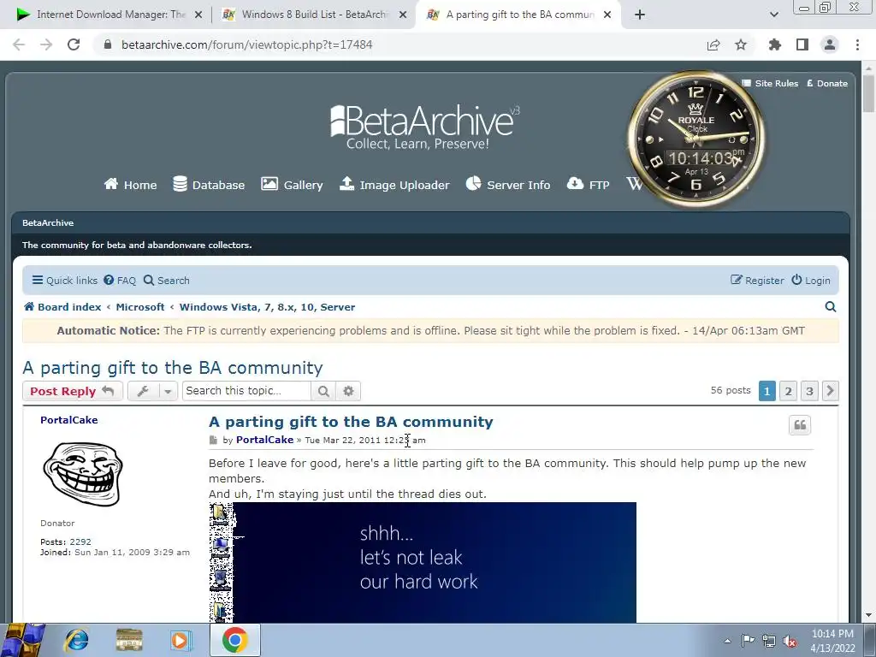This screenshot has height=657, width=876.
Task: Open the FTP navigation link
Action: [x=588, y=185]
